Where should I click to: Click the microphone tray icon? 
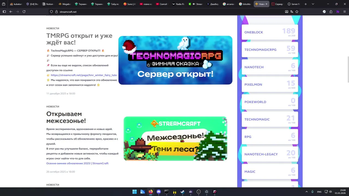312,192
